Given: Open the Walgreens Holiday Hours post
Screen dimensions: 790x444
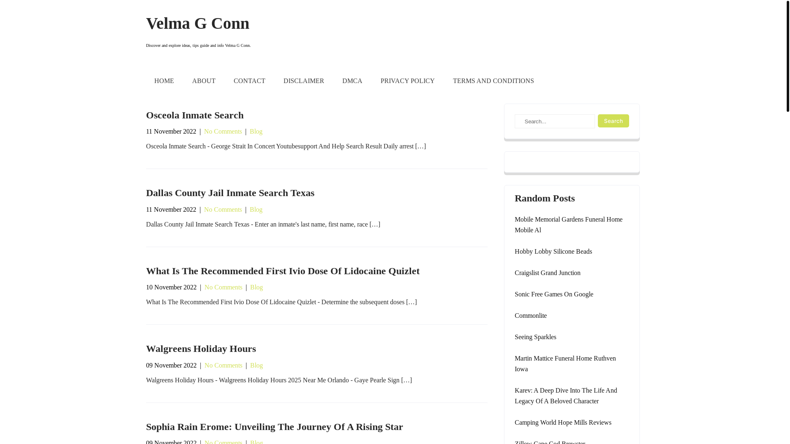Looking at the screenshot, I should point(201,349).
